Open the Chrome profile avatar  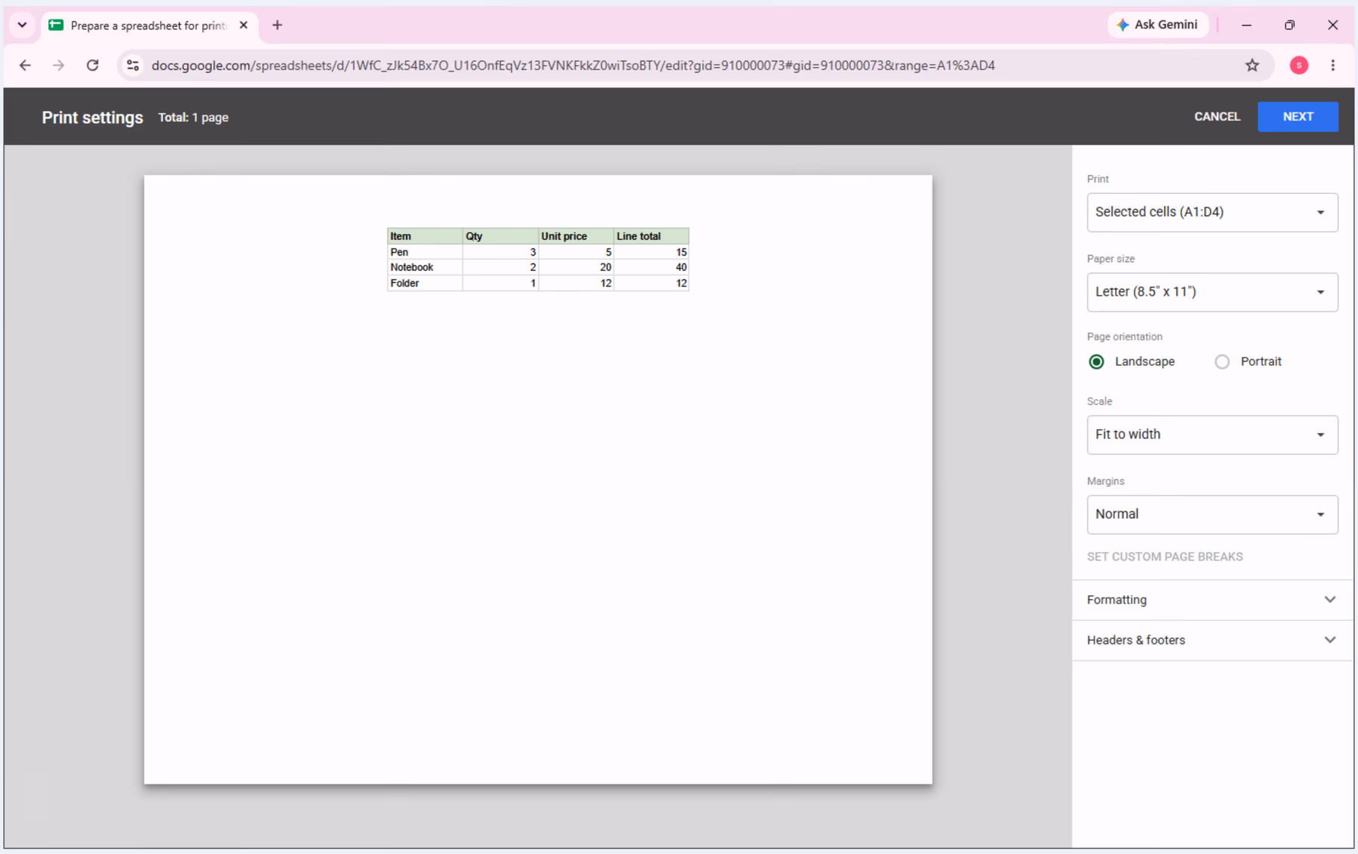pyautogui.click(x=1298, y=66)
